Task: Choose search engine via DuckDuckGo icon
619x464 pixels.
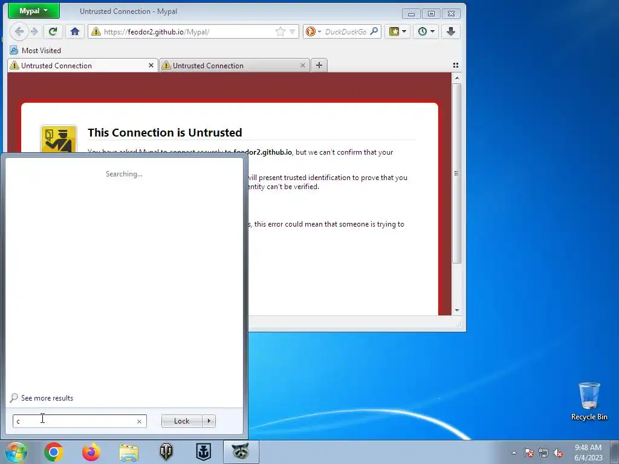Action: tap(313, 31)
